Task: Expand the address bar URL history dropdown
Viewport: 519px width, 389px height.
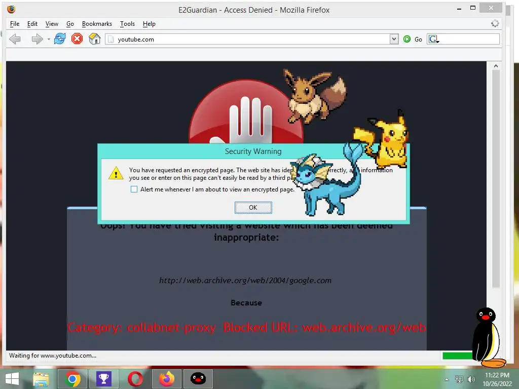Action: point(394,40)
